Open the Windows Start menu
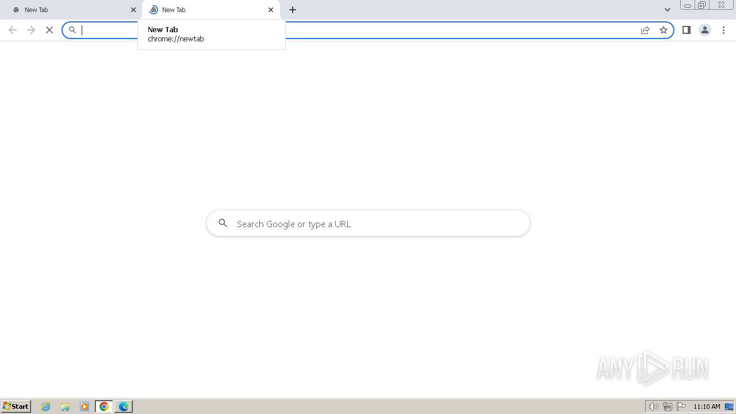 click(x=16, y=407)
